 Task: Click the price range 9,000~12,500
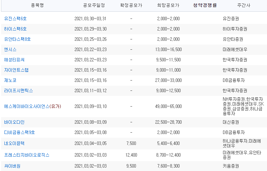tap(169, 90)
